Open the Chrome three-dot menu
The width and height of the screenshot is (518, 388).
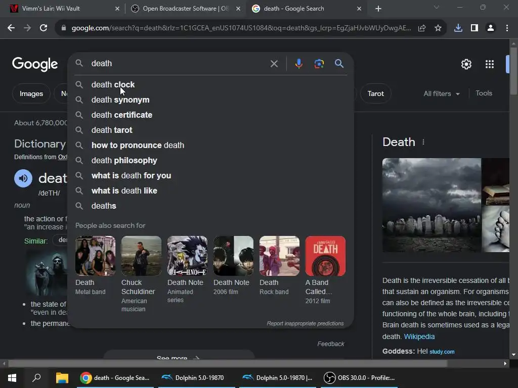507,28
